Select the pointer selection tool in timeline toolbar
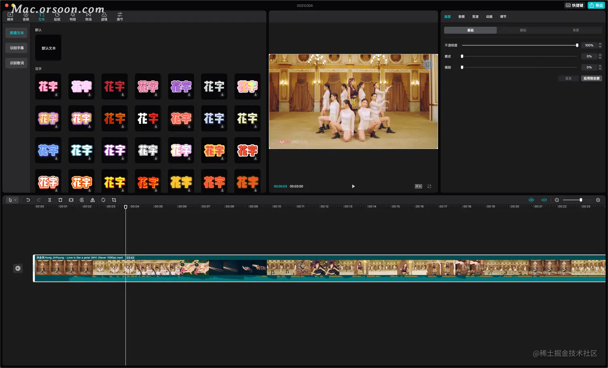The height and width of the screenshot is (368, 608). click(x=10, y=200)
